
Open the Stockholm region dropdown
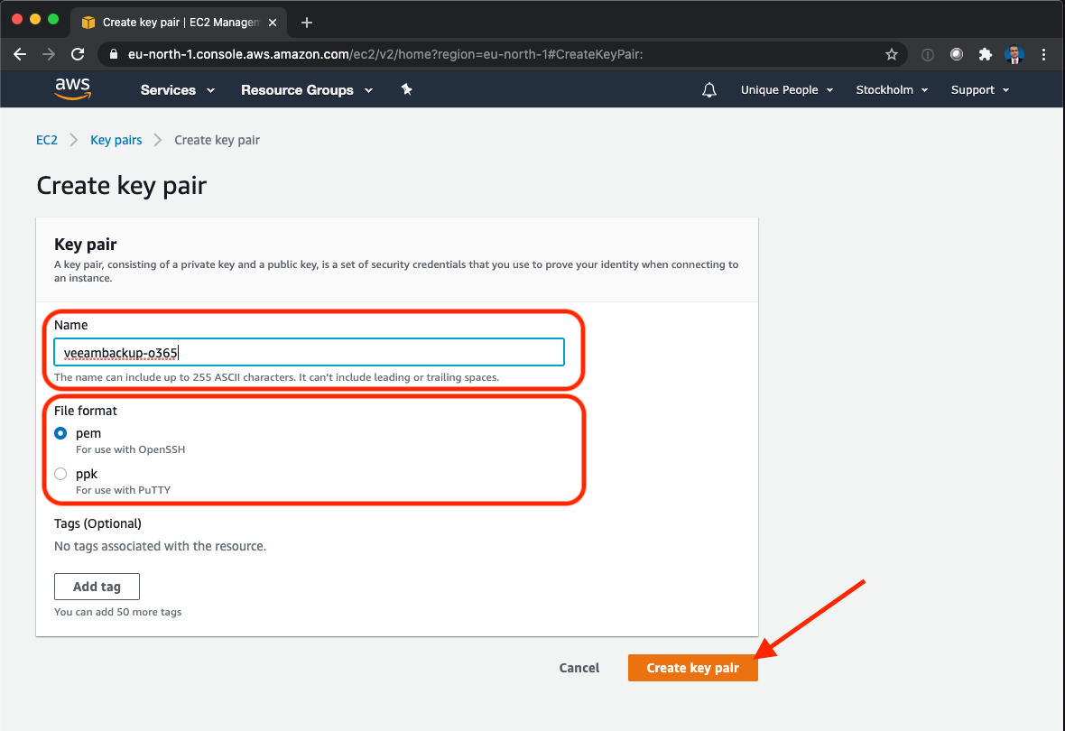pos(892,90)
